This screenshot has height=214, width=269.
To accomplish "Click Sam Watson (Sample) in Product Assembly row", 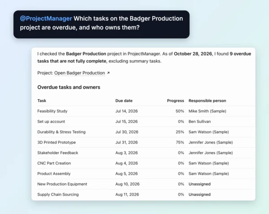I will [x=208, y=174].
